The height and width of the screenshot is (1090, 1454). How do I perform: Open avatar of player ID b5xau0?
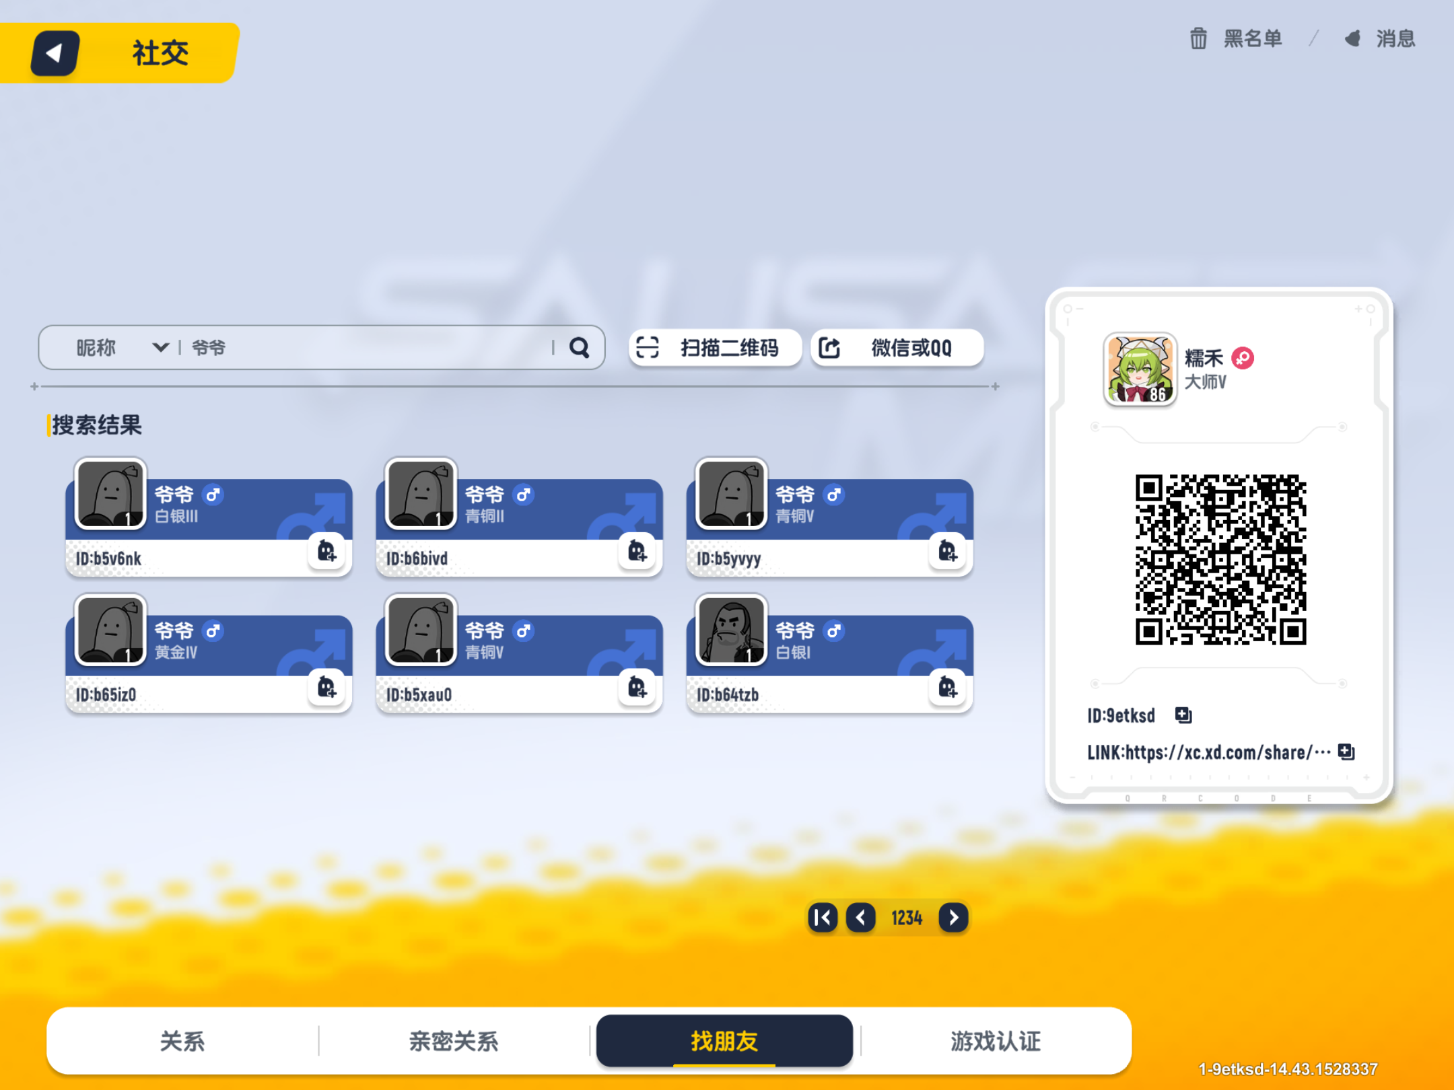point(421,629)
